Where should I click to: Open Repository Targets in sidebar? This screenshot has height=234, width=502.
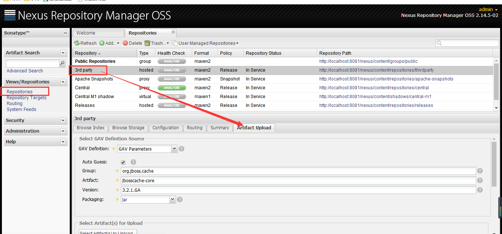tap(26, 98)
